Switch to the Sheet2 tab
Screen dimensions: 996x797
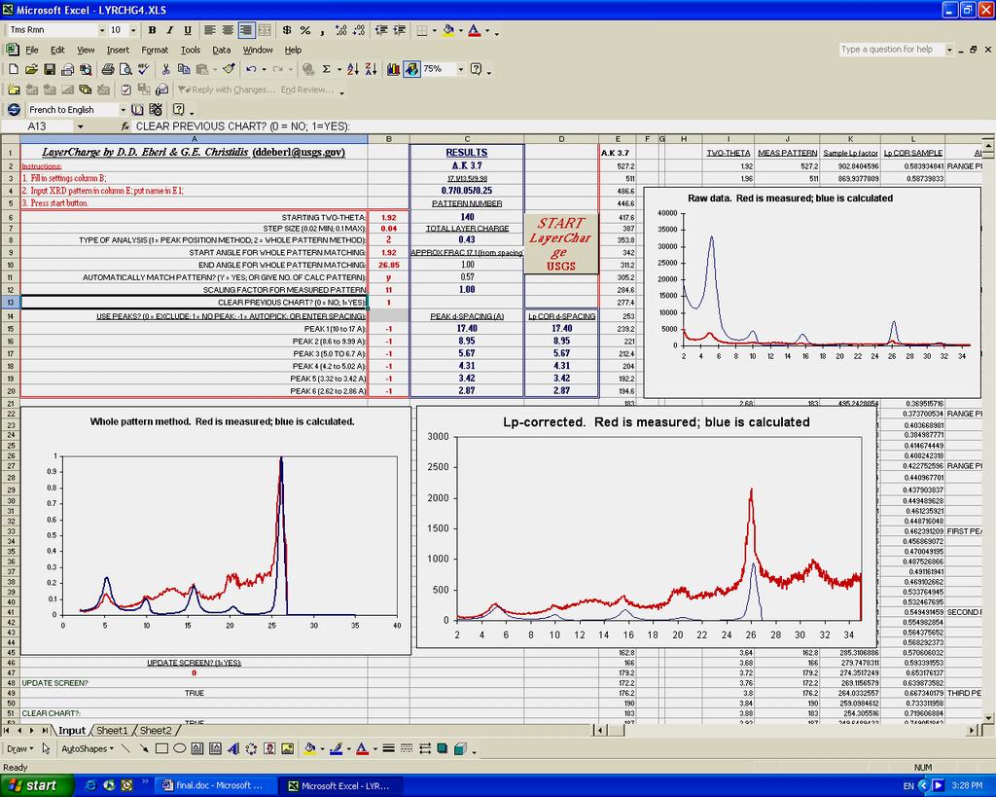pyautogui.click(x=156, y=730)
